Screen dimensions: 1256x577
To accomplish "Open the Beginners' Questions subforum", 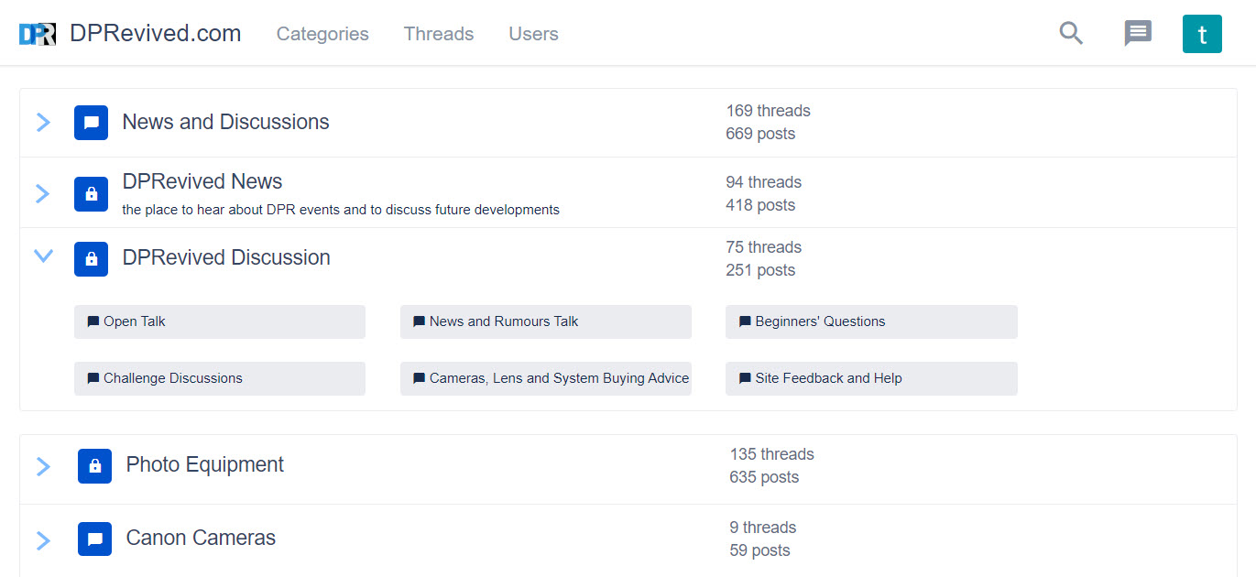I will pyautogui.click(x=870, y=321).
